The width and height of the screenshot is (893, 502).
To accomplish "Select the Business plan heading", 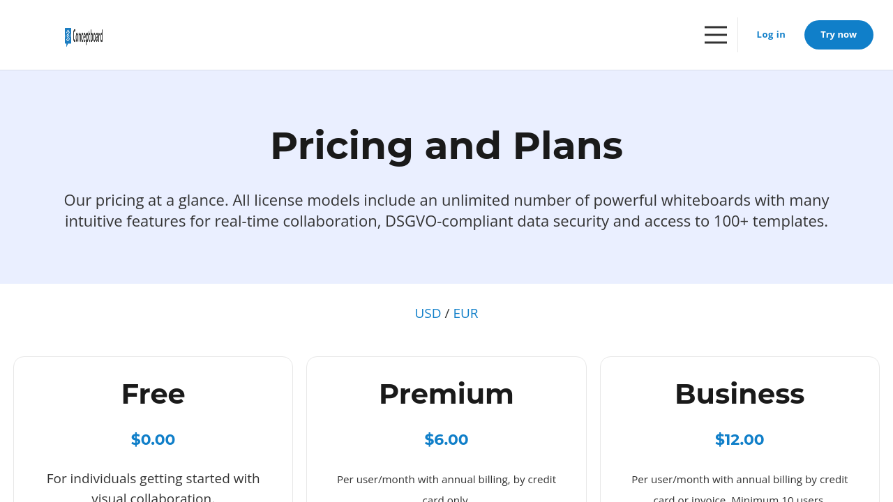I will tap(739, 394).
